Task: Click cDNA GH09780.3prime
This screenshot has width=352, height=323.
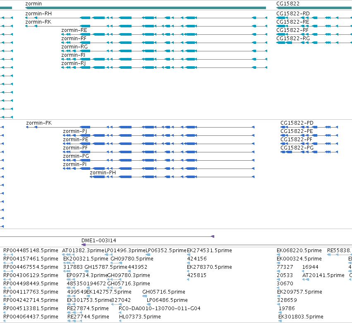Action: [129, 275]
